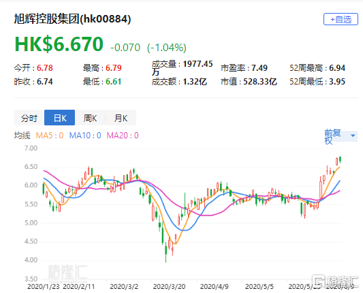This screenshot has height=293, width=363.
Task: Select the 日K daily candlestick tab
Action: (60, 118)
